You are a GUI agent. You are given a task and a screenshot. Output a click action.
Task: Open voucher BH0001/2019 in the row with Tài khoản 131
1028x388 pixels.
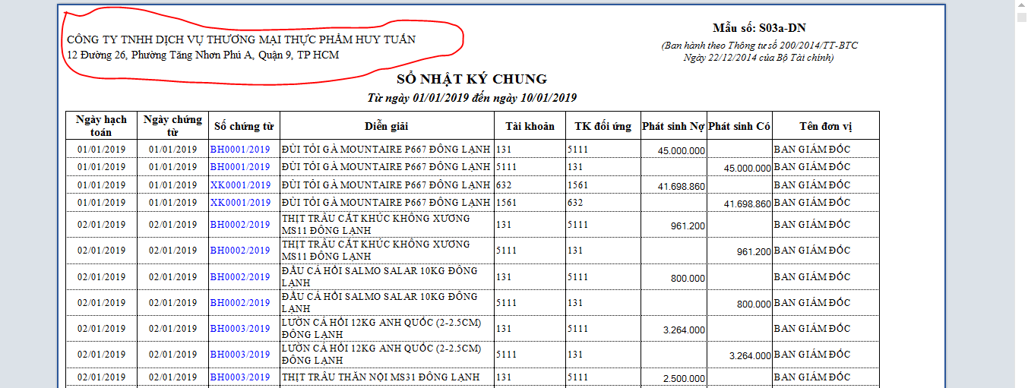pos(240,150)
